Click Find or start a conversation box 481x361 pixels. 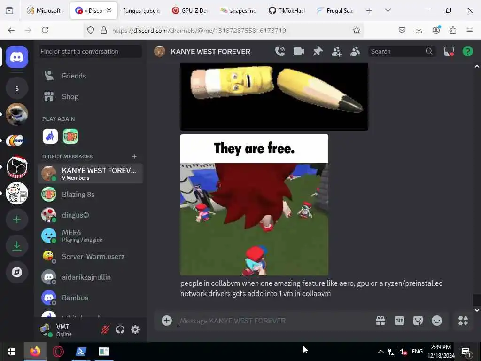click(90, 51)
